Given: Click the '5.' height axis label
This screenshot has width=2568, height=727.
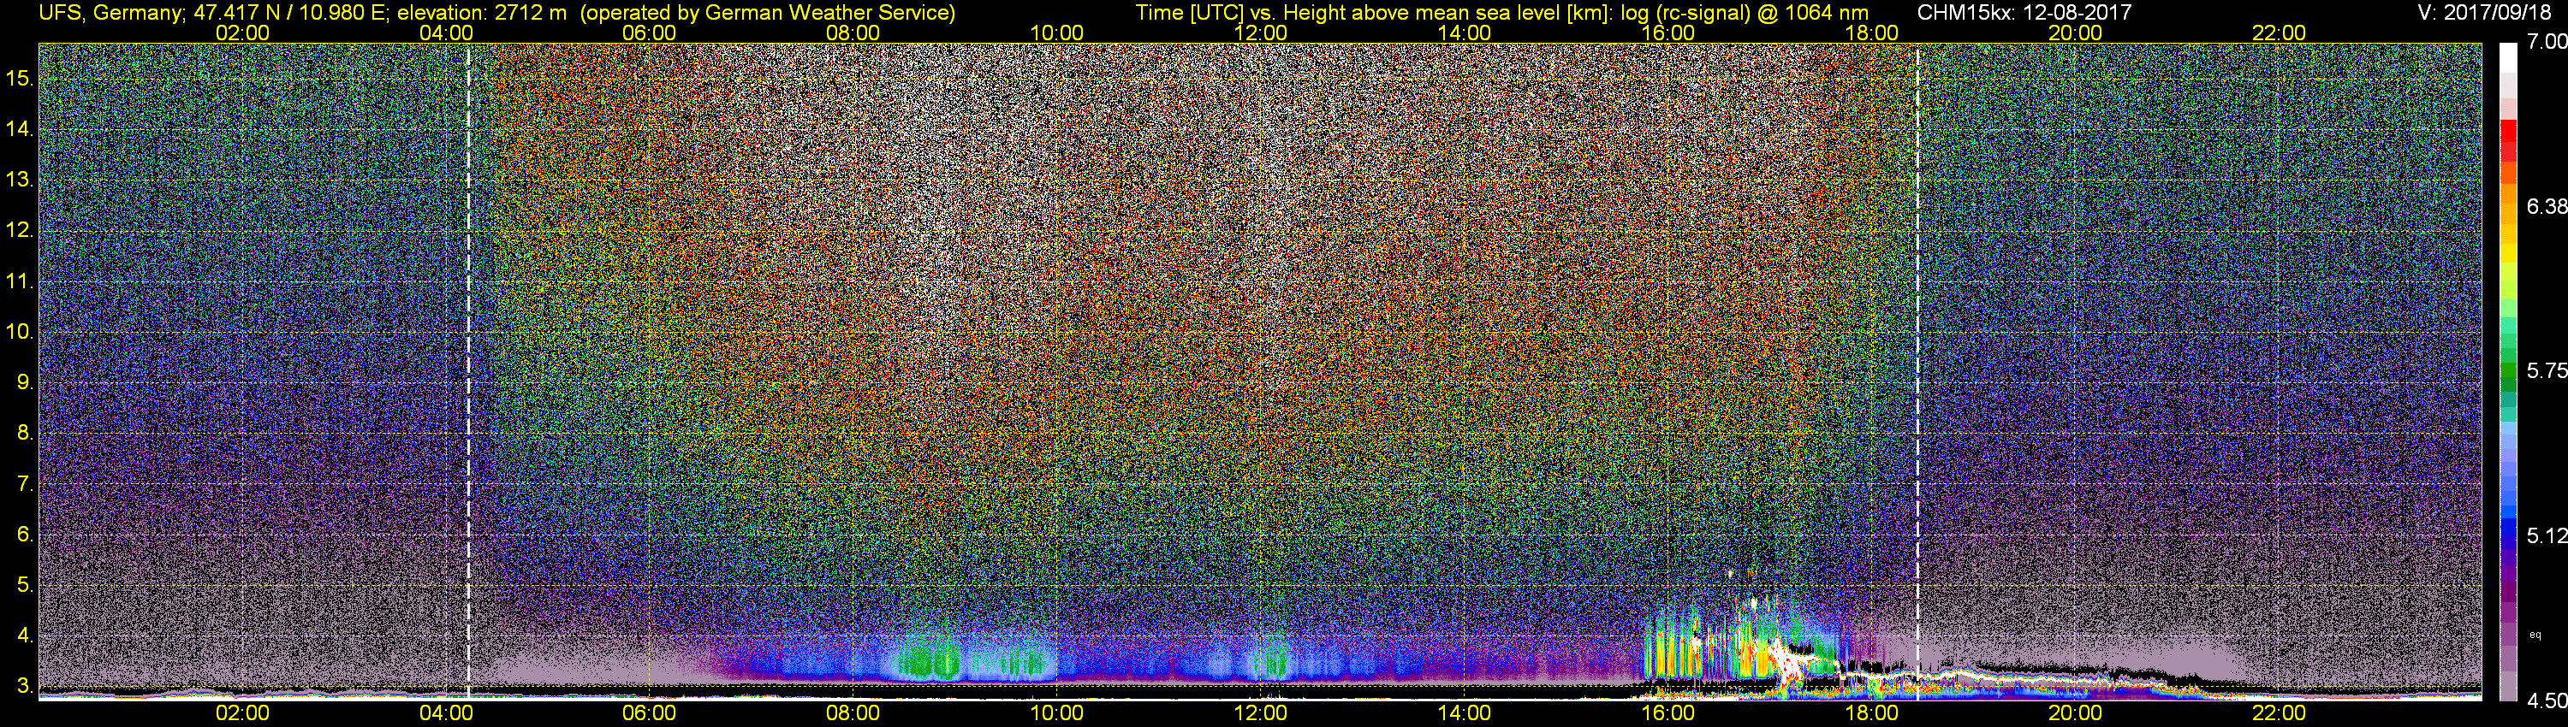Looking at the screenshot, I should pyautogui.click(x=26, y=584).
